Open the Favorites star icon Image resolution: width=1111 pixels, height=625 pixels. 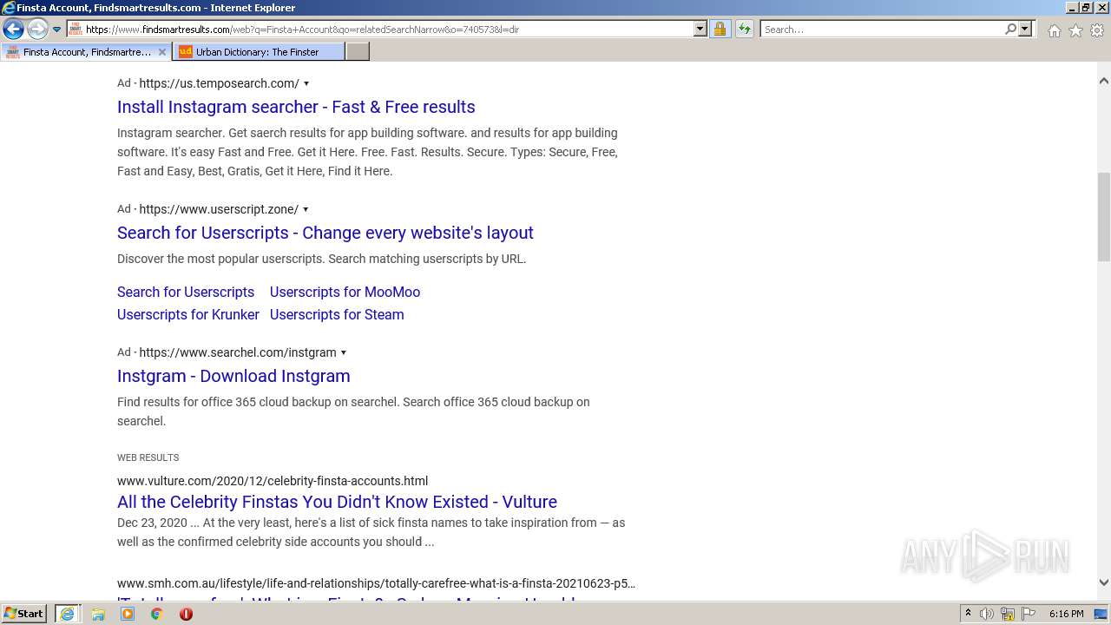(x=1075, y=30)
